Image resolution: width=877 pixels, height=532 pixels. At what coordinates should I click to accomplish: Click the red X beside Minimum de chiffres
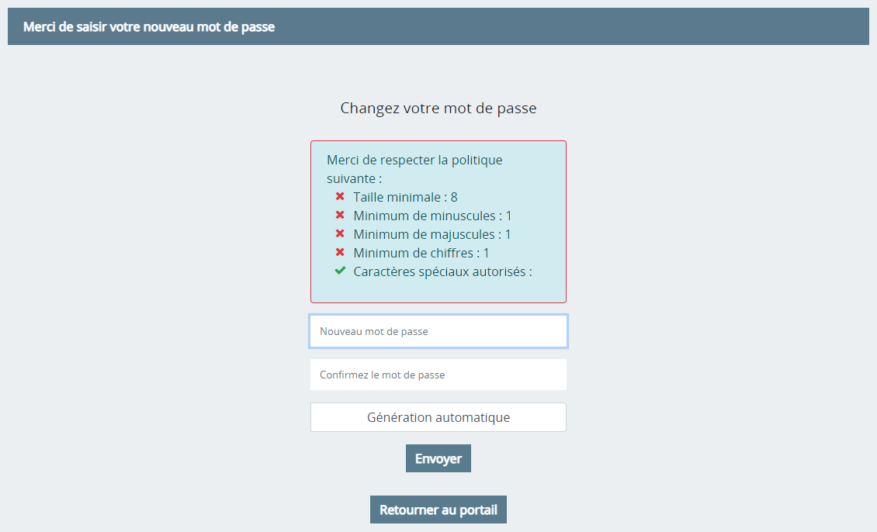[339, 253]
